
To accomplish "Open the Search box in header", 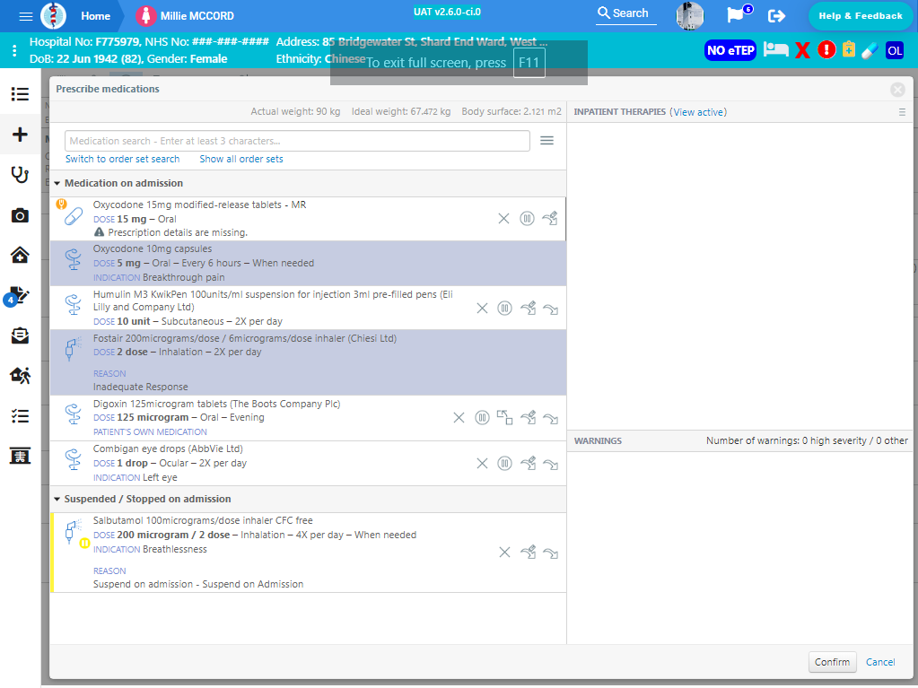I will pyautogui.click(x=625, y=13).
